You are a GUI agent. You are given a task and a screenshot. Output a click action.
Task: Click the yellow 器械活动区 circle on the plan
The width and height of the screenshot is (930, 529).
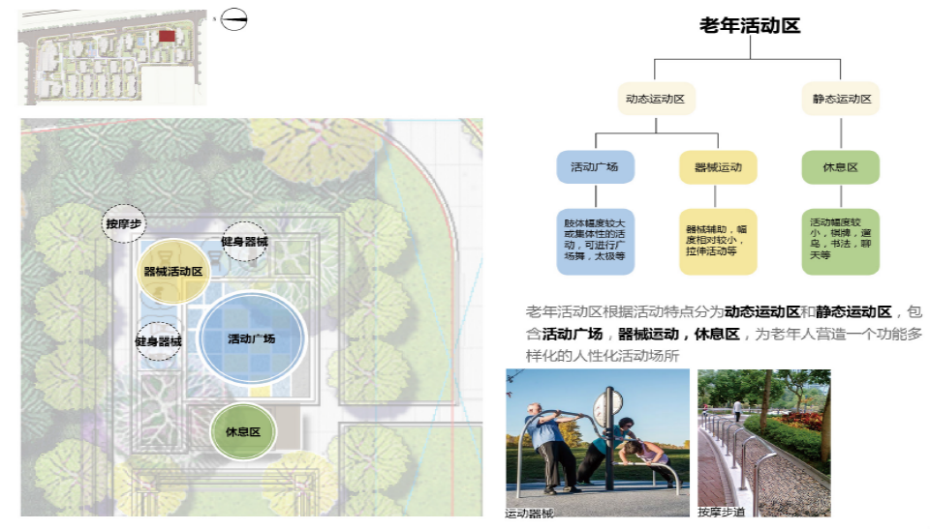(x=173, y=272)
